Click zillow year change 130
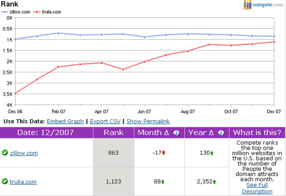 point(205,153)
